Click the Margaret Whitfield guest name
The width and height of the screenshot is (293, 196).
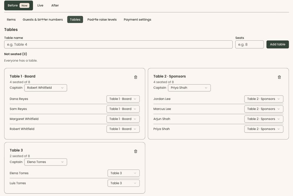tap(24, 119)
